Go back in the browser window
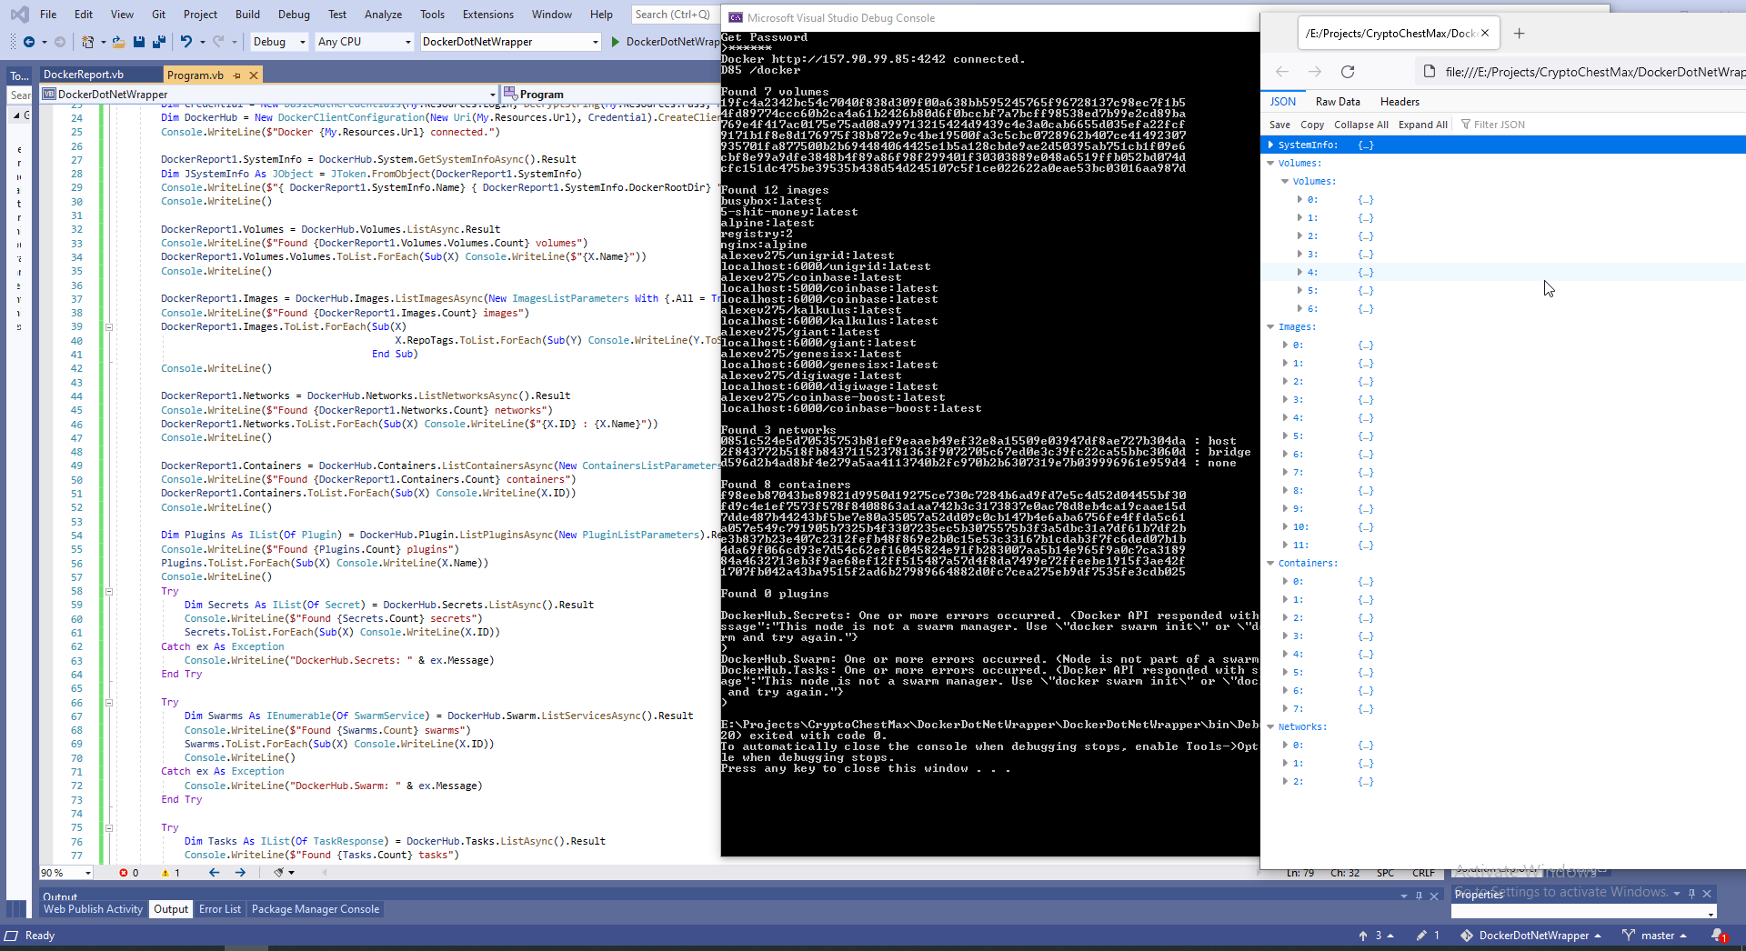 [x=1282, y=72]
